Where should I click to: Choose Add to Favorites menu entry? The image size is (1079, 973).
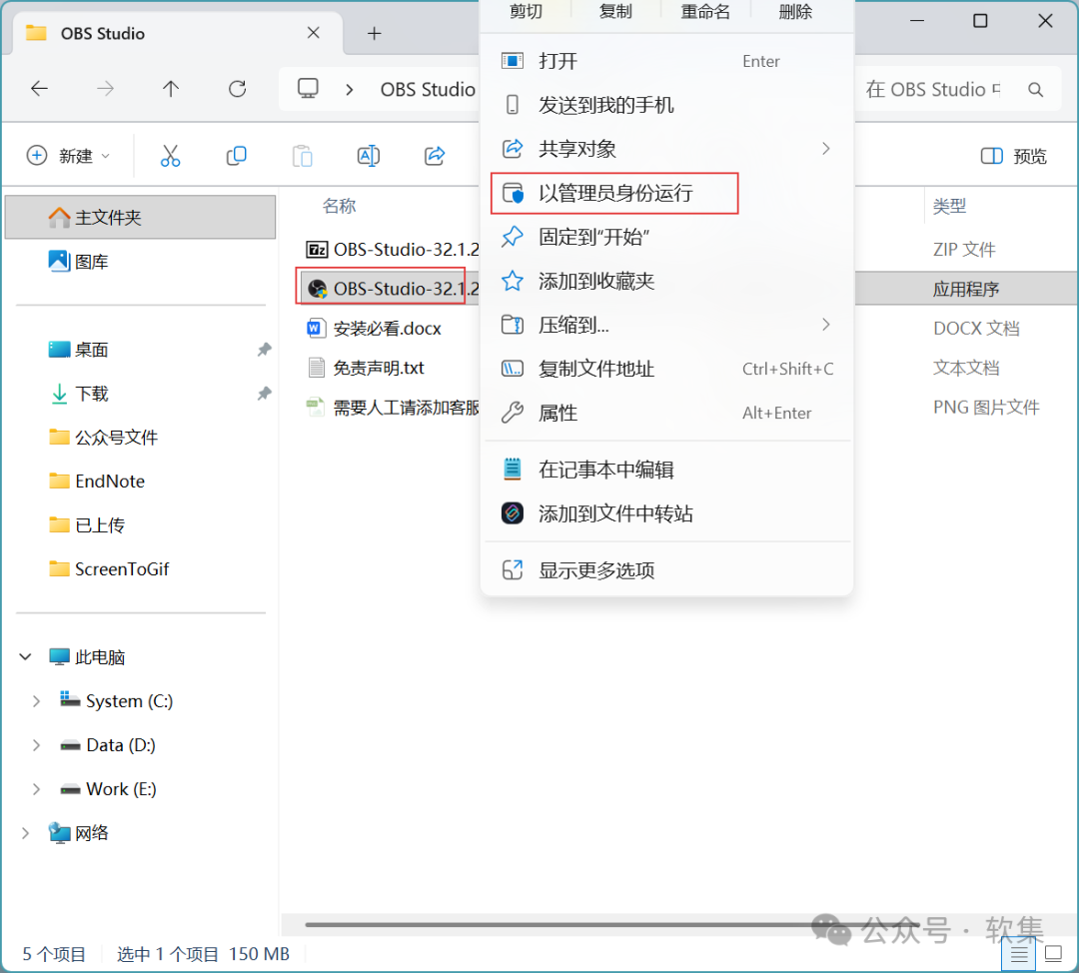point(667,281)
